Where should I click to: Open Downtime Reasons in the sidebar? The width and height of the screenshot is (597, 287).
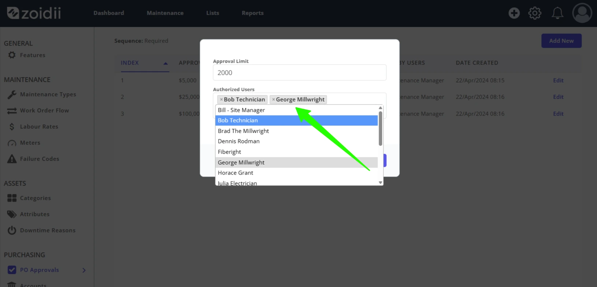click(48, 230)
